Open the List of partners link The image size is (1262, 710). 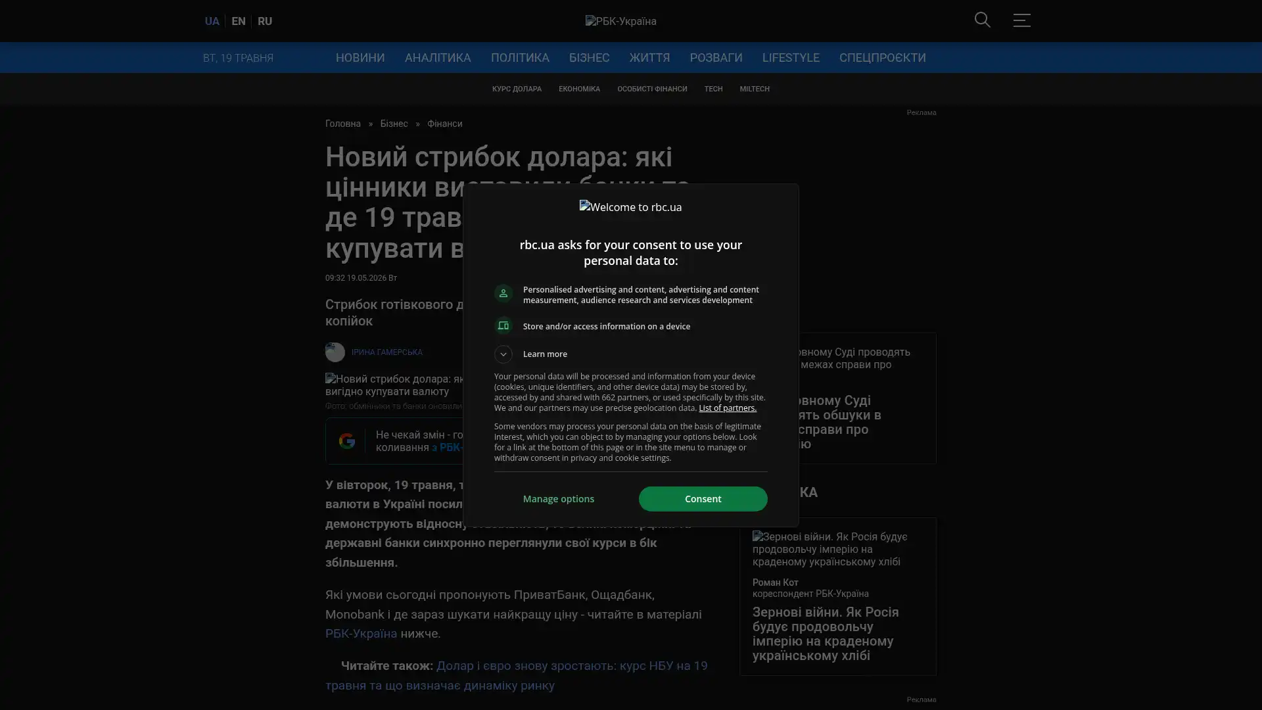click(x=727, y=408)
